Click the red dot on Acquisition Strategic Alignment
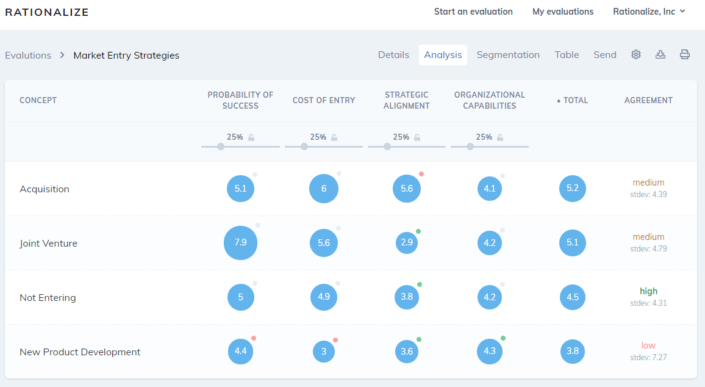Screen dimensions: 705x387 point(421,174)
